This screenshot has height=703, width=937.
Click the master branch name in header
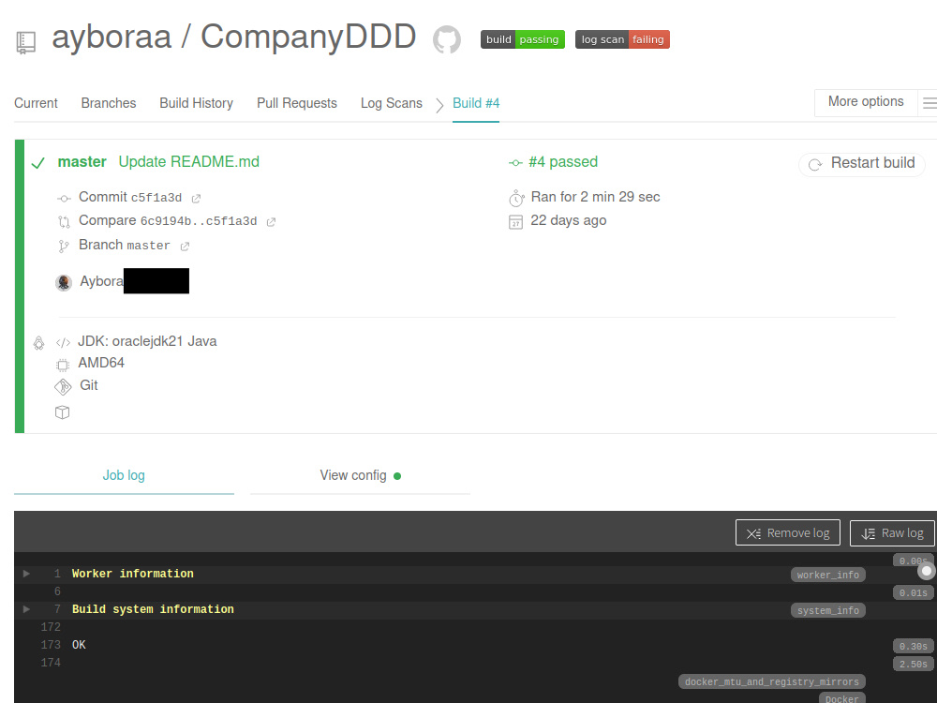[82, 161]
